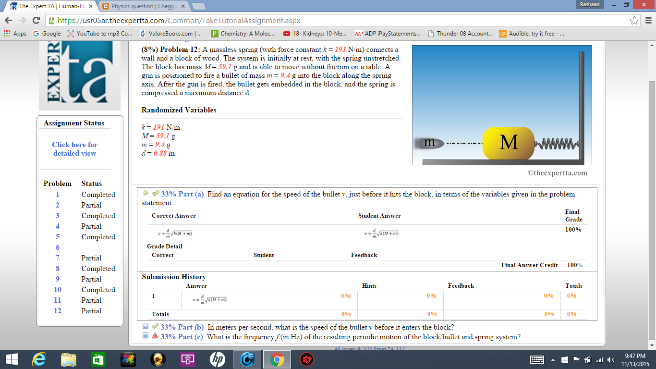Viewport: 656px width, 369px height.
Task: Open the 33% Part (a) link
Action: tap(182, 194)
